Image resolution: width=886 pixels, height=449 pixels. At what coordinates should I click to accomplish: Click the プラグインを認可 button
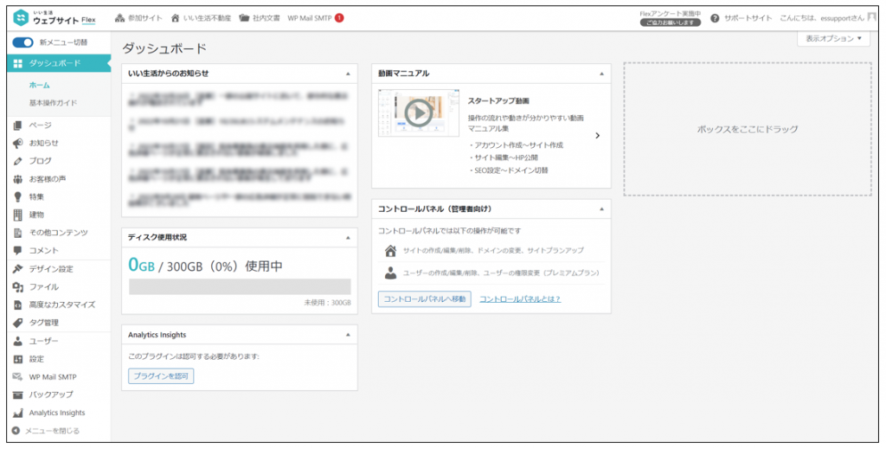coord(161,375)
